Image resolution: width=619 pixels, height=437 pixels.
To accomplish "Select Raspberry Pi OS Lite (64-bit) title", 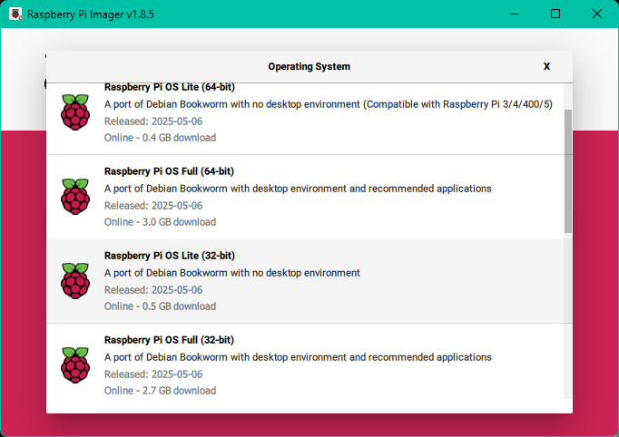I will (x=169, y=87).
